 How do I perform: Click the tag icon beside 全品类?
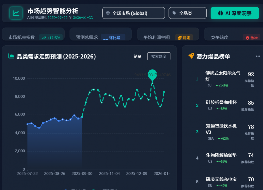click(x=174, y=13)
